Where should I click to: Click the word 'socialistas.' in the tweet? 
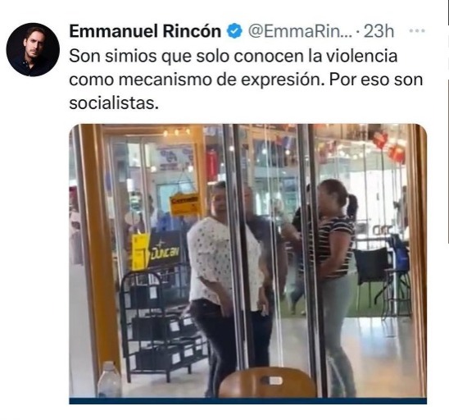114,103
